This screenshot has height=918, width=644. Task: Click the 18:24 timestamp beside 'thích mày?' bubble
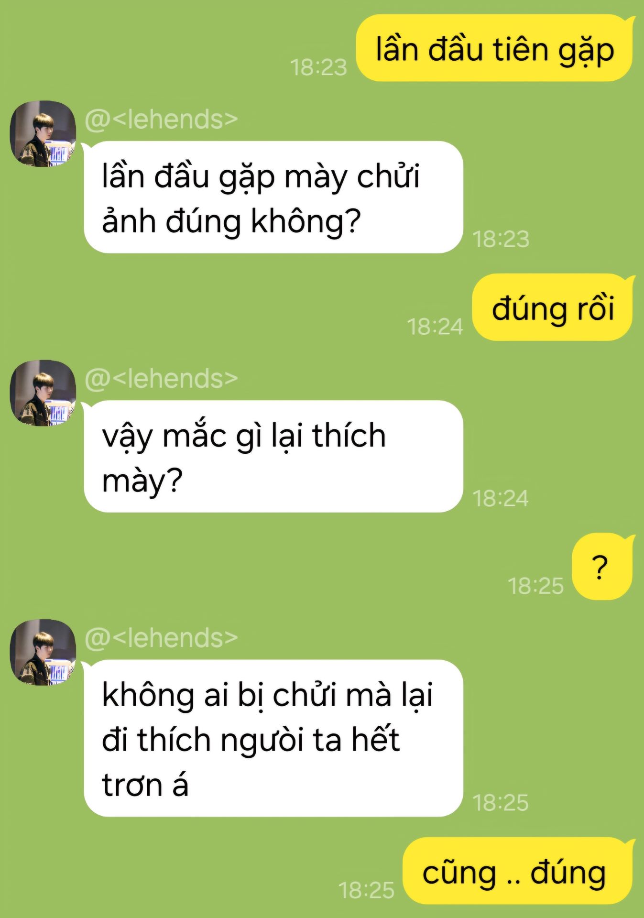[501, 499]
